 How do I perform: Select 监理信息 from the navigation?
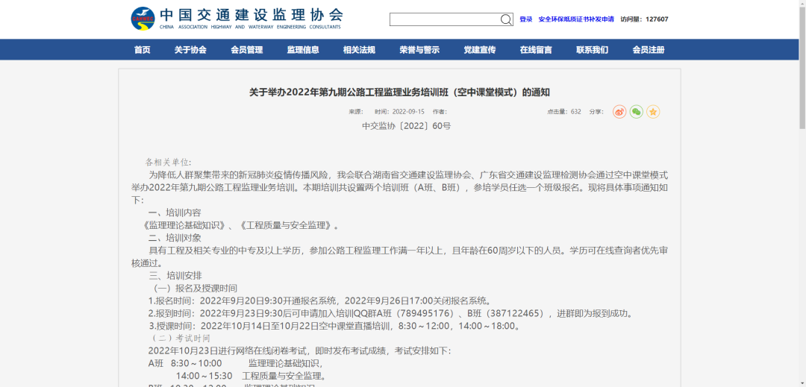303,50
